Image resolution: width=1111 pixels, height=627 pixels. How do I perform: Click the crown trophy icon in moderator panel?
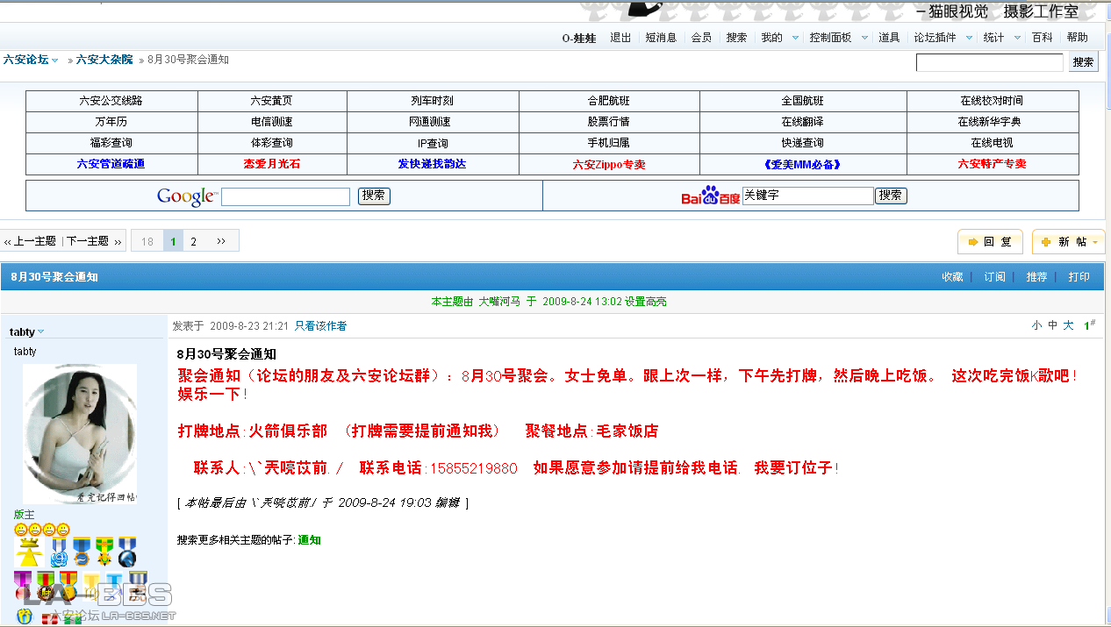(29, 552)
